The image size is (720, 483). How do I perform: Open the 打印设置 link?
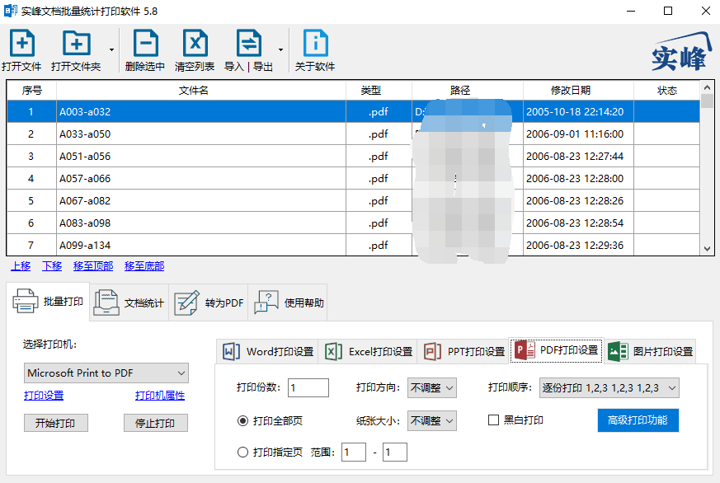click(x=44, y=396)
